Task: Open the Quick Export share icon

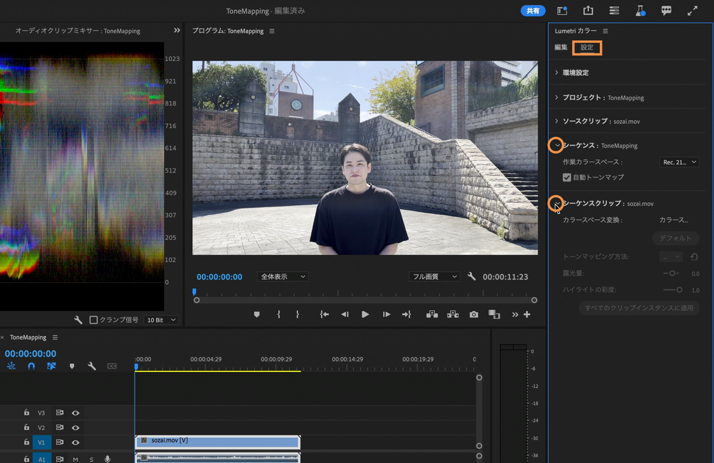Action: pyautogui.click(x=588, y=11)
